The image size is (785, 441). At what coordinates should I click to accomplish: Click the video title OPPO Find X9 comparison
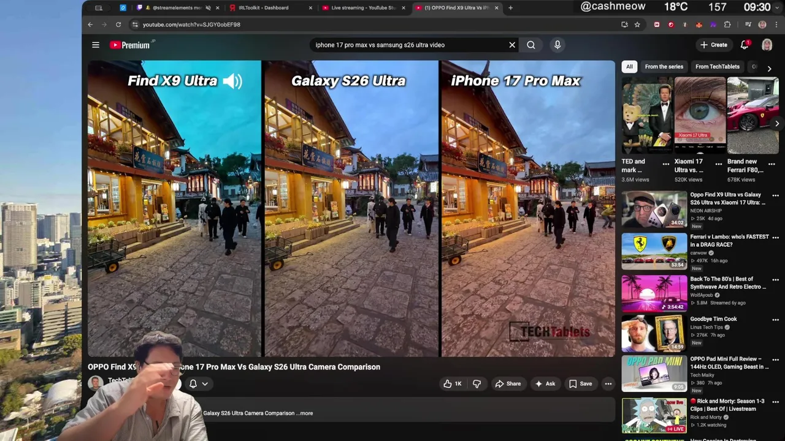tap(234, 367)
